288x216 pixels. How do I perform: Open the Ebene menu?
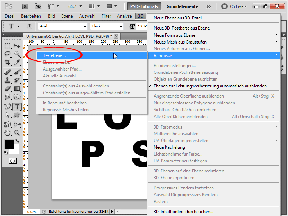(x=67, y=16)
